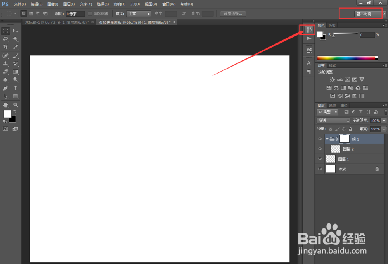Hide the 图层 2 layer
The width and height of the screenshot is (388, 264).
[320, 149]
